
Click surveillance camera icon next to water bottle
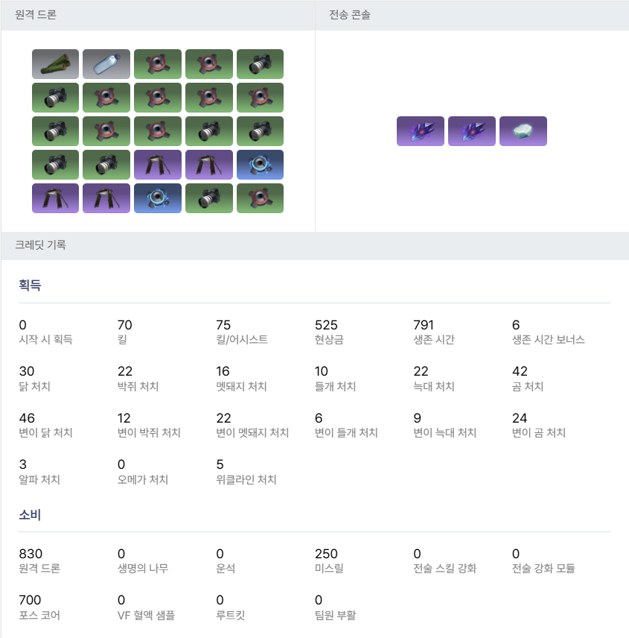click(158, 64)
